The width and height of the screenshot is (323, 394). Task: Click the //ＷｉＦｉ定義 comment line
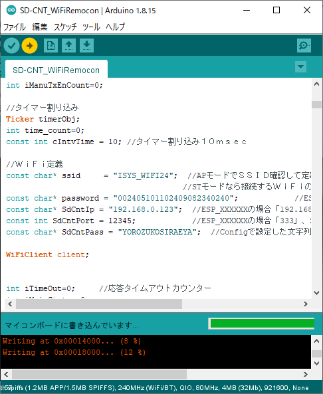[34, 164]
